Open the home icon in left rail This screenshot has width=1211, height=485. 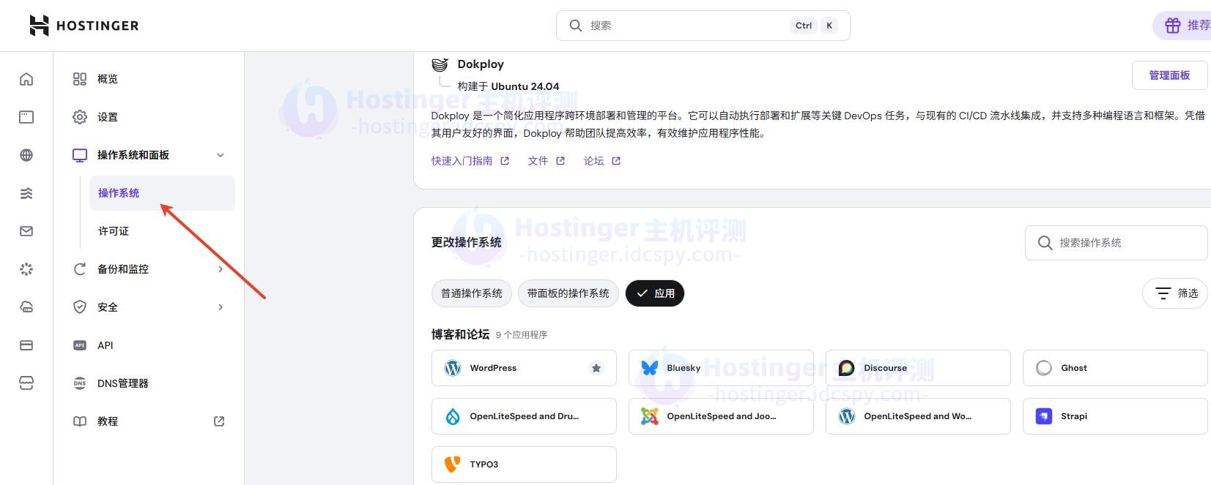(26, 79)
